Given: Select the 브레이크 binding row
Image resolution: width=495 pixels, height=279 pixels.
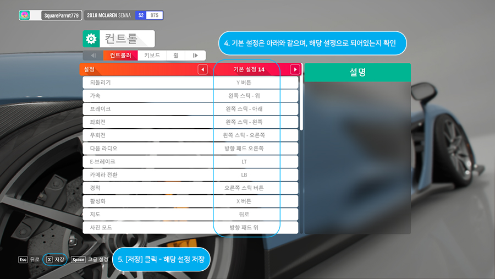Looking at the screenshot, I should click(190, 109).
